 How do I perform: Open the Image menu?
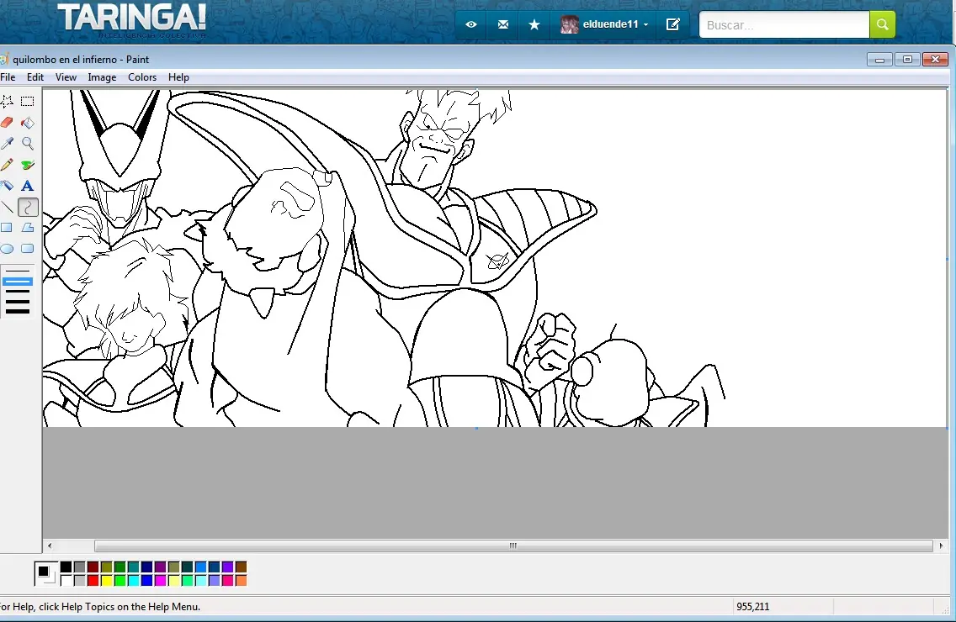[x=102, y=77]
